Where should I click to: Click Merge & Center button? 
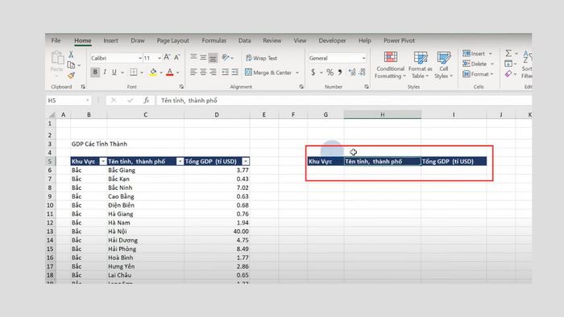click(x=268, y=72)
